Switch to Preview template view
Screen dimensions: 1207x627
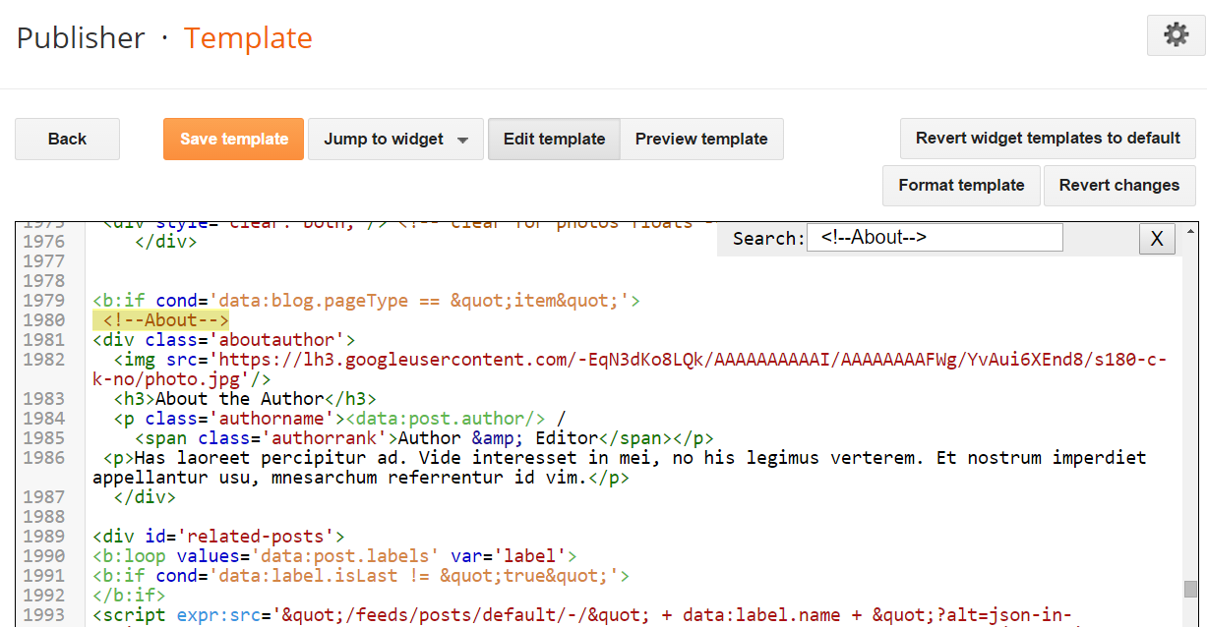point(701,140)
